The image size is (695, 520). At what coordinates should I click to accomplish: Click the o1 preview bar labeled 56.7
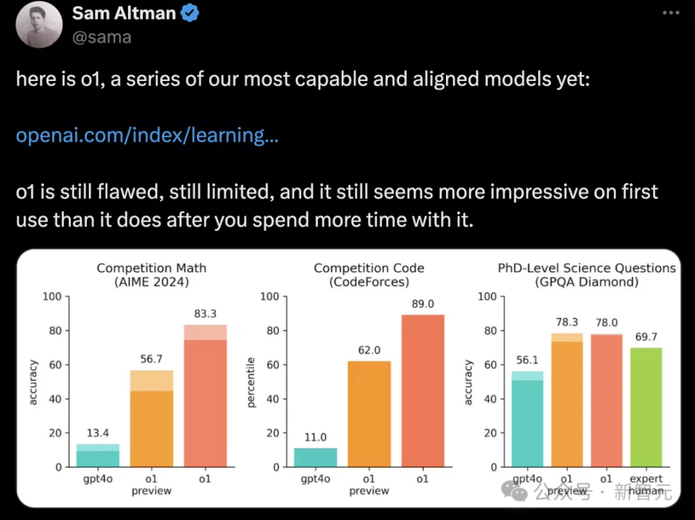[151, 419]
